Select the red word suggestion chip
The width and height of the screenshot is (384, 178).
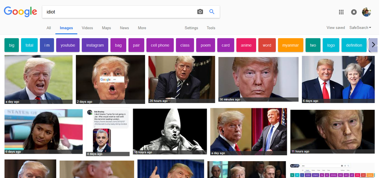267,45
